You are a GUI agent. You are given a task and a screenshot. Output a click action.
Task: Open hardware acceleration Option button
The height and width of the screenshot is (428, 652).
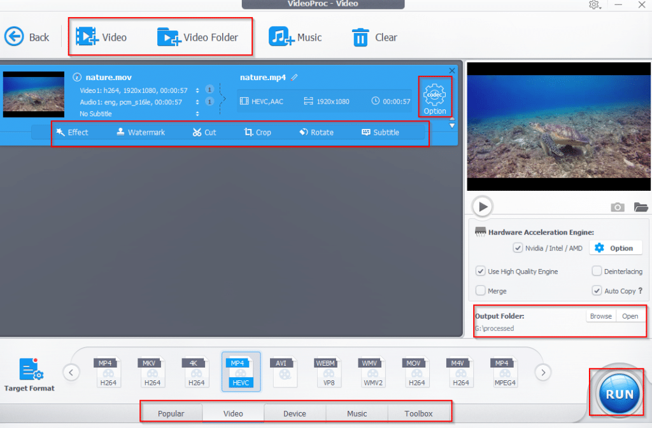click(615, 248)
